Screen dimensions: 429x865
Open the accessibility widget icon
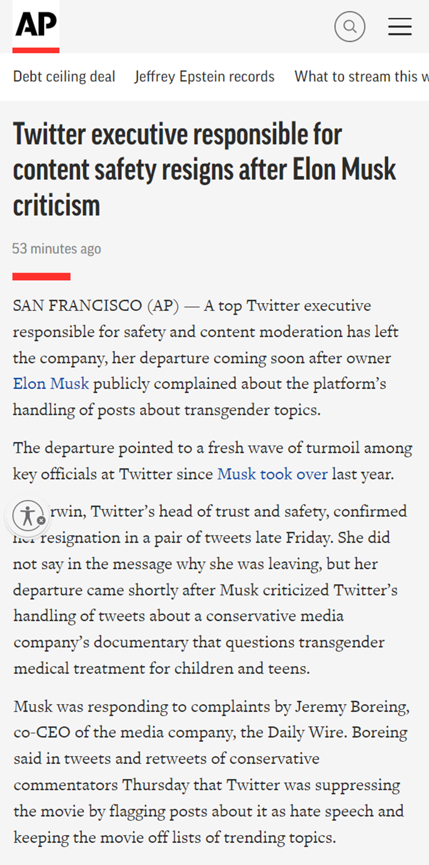coord(27,516)
